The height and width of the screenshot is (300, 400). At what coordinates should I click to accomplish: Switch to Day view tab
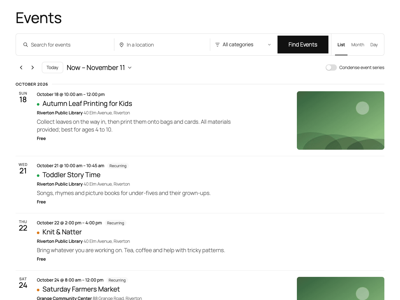[x=374, y=45]
